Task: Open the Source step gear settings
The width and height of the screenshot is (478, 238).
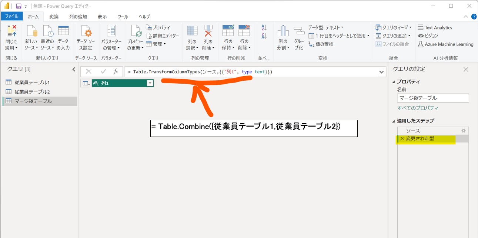Action: click(463, 131)
